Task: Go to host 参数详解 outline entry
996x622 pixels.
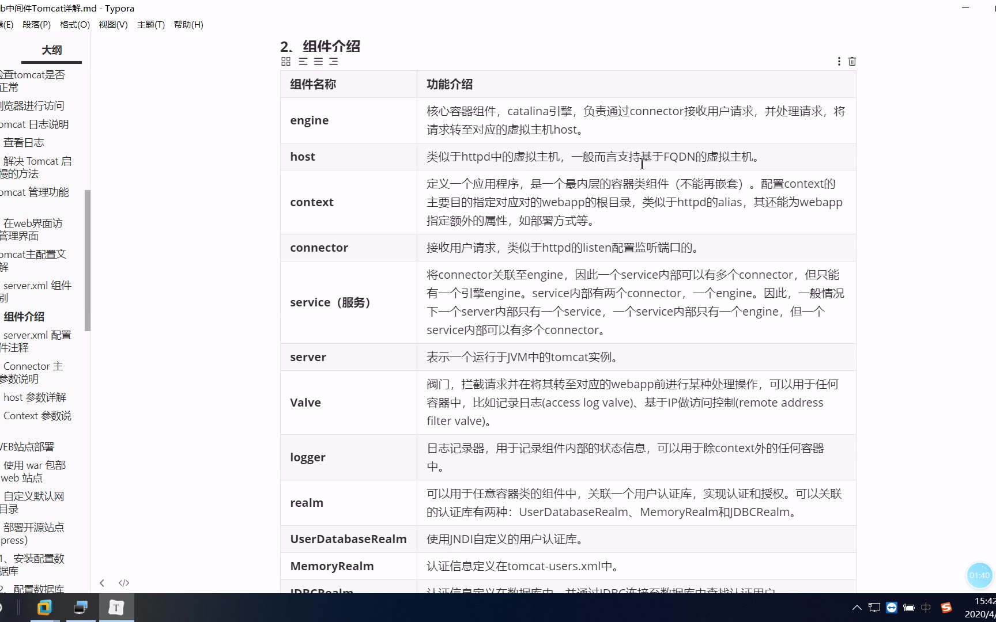Action: click(35, 397)
